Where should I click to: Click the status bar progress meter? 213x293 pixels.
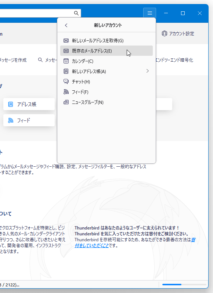(x=184, y=285)
